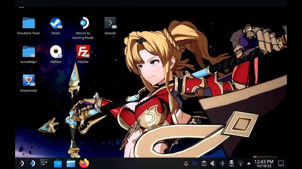Screen dimensions: 302x169
Task: Launch Protontricks from the desktop
Action: point(28,80)
